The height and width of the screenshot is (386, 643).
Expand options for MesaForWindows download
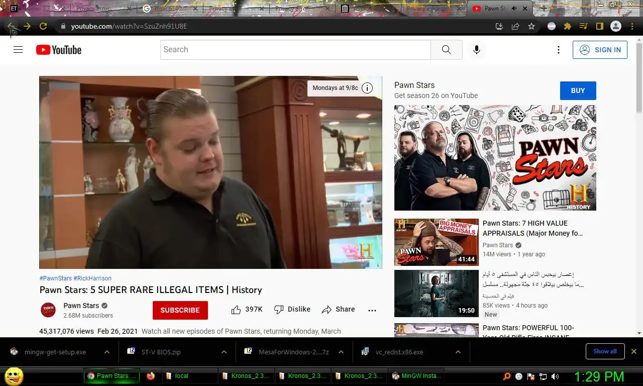point(341,352)
